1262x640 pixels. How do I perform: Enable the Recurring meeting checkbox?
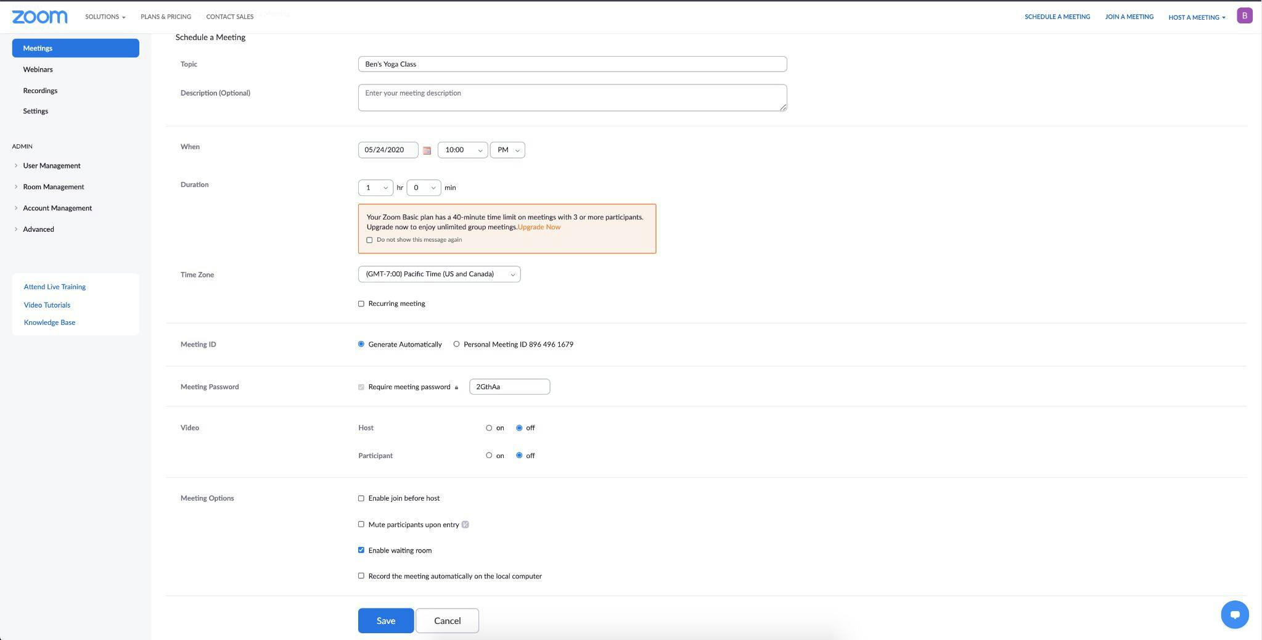tap(361, 304)
